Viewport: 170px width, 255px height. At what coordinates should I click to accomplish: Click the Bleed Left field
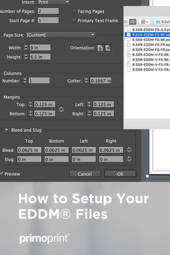click(84, 150)
